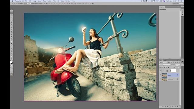Select the Quick Selection tool
Image resolution: width=194 pixels, height=109 pixels.
12,20
